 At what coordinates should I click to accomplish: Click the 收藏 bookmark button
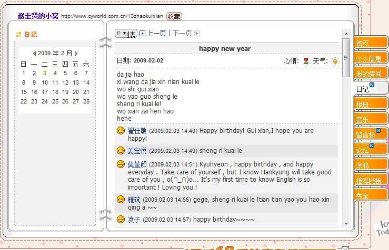[x=174, y=16]
